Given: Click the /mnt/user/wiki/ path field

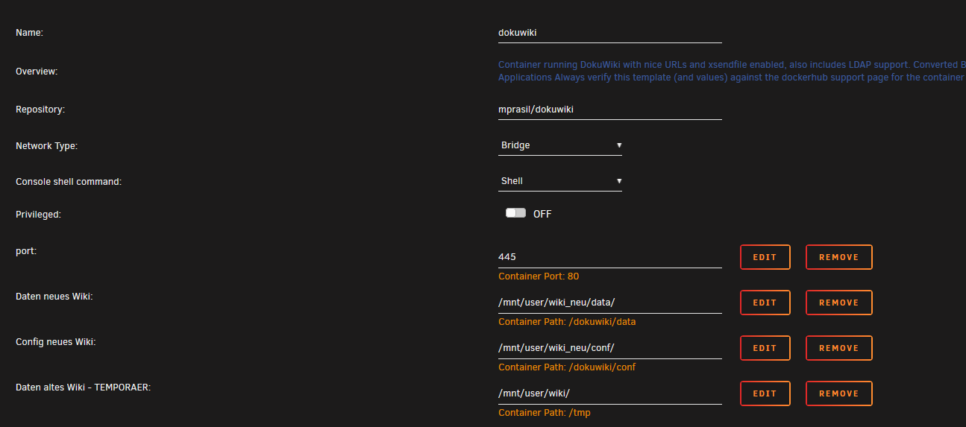Looking at the screenshot, I should (610, 393).
